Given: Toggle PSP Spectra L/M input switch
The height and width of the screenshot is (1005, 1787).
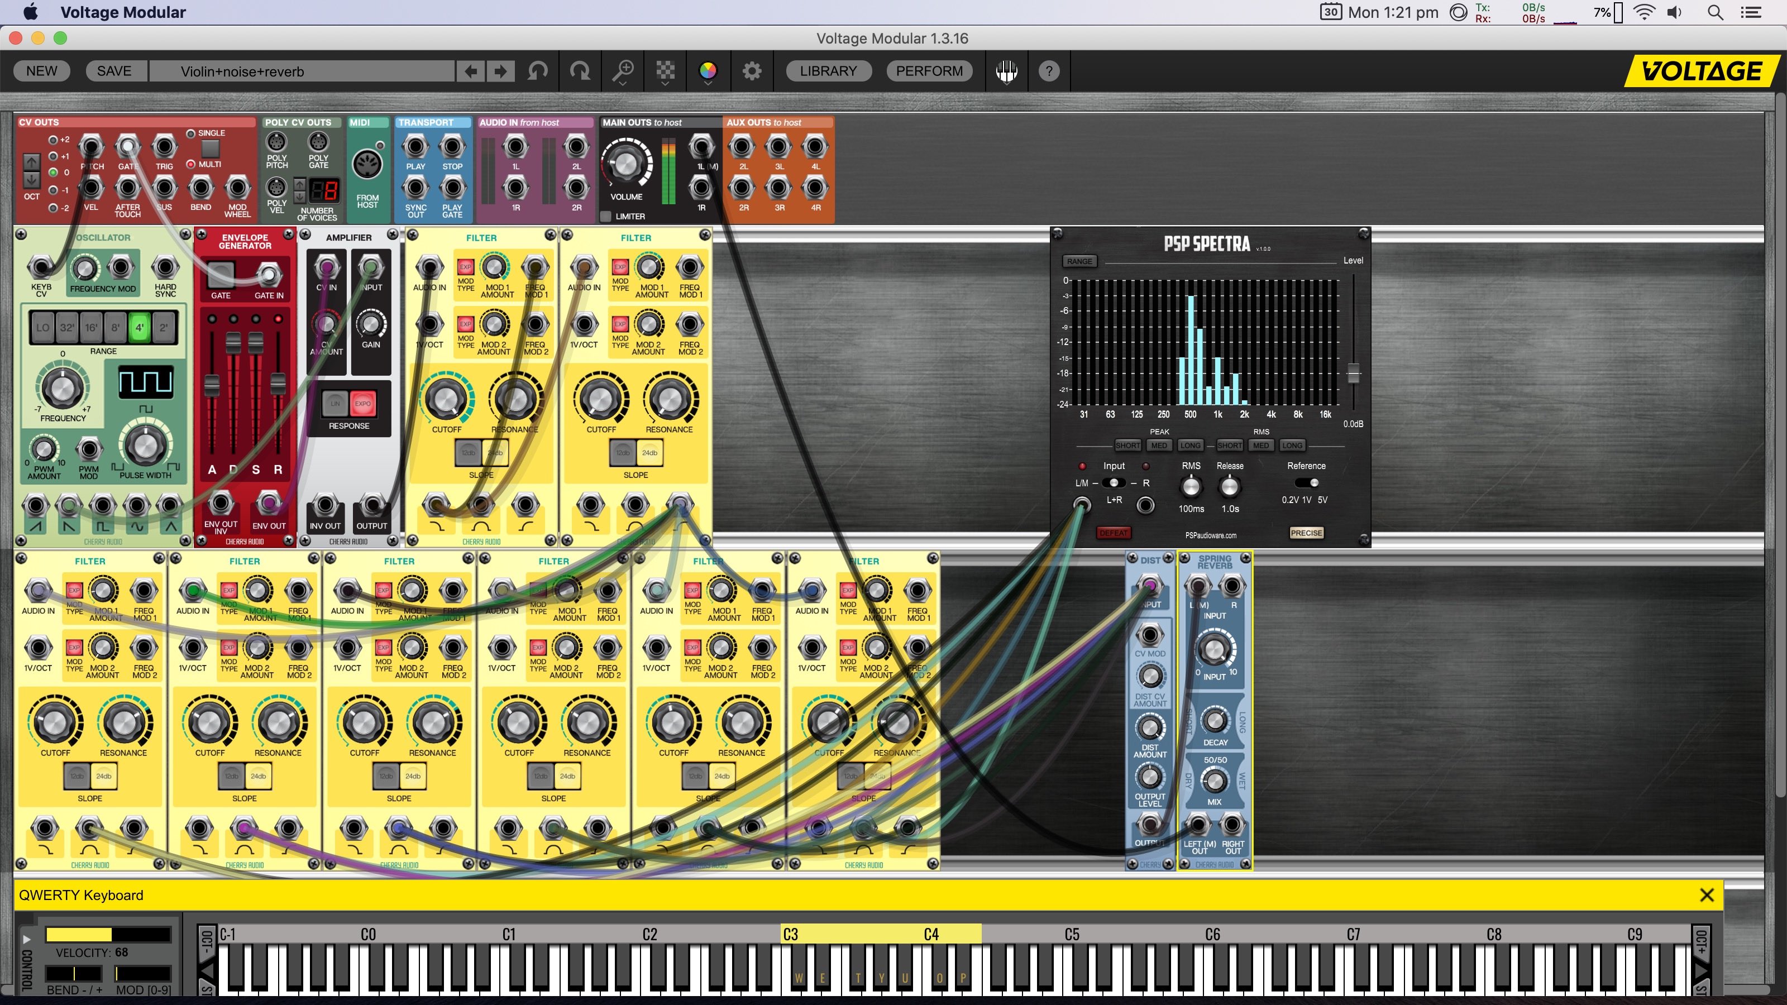Looking at the screenshot, I should point(1114,483).
